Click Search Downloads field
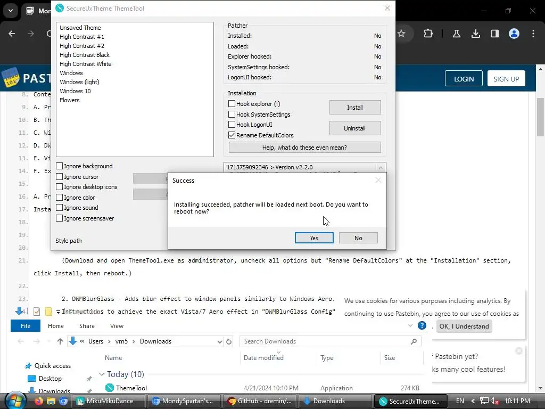This screenshot has width=545, height=409. click(x=330, y=341)
